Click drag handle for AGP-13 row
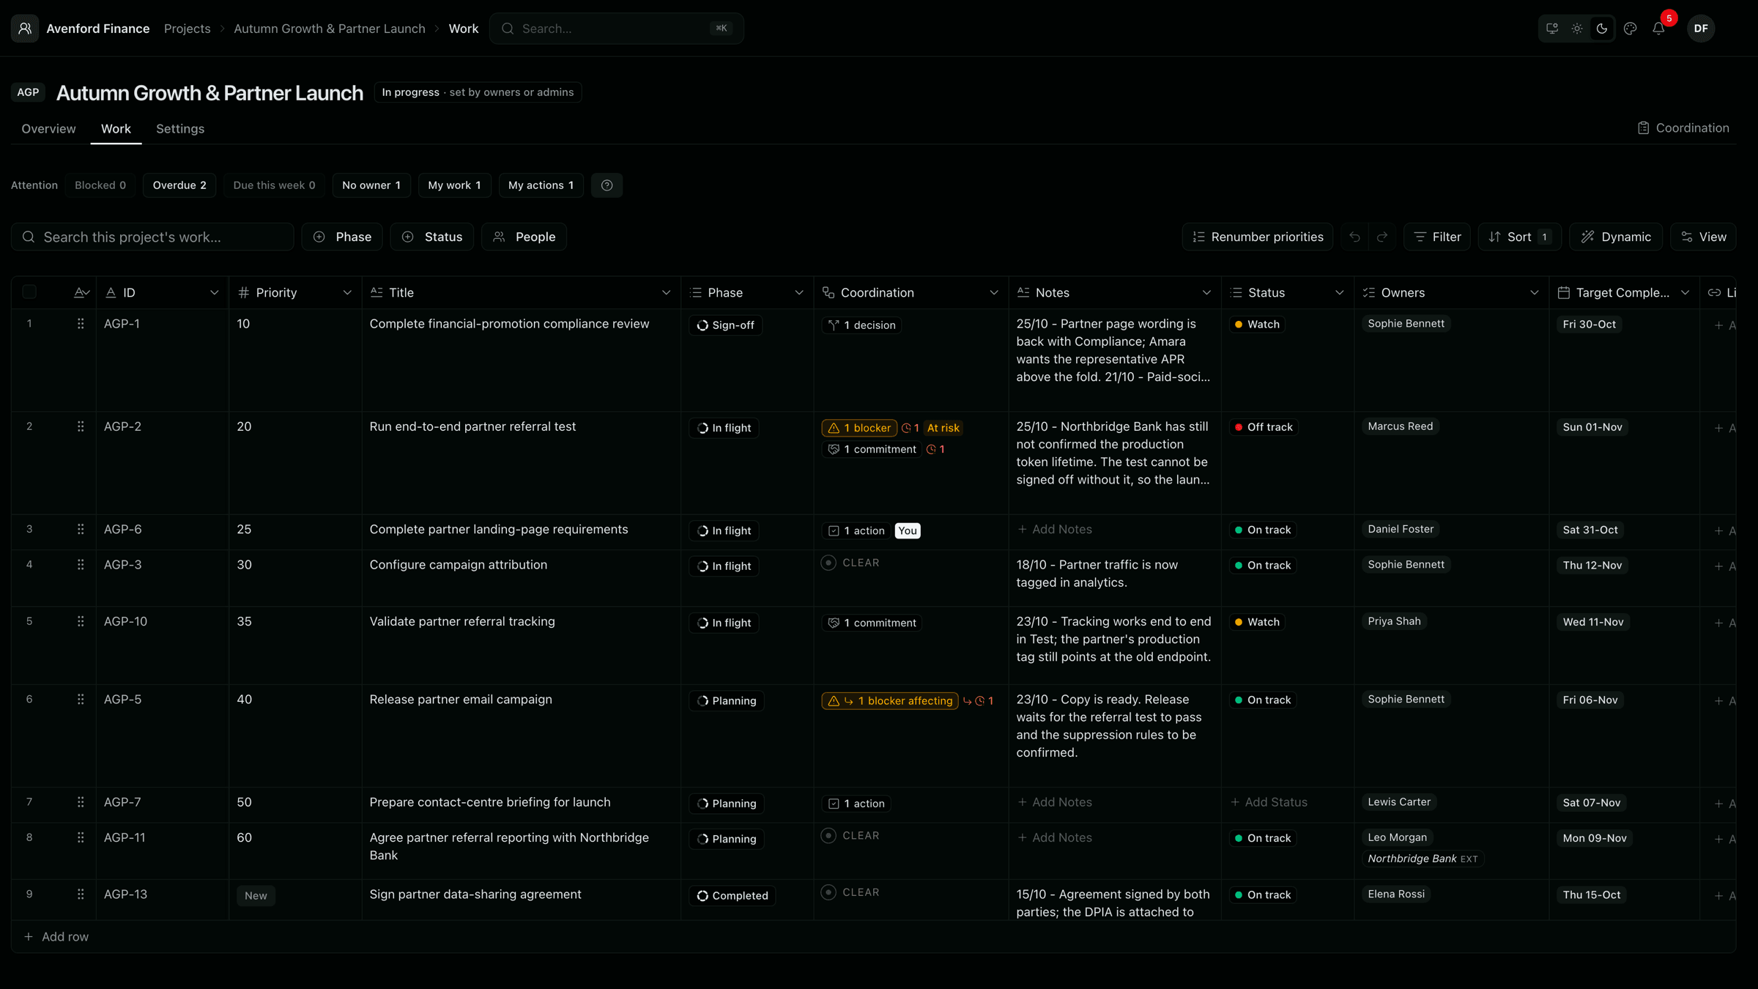The width and height of the screenshot is (1758, 989). coord(81,894)
